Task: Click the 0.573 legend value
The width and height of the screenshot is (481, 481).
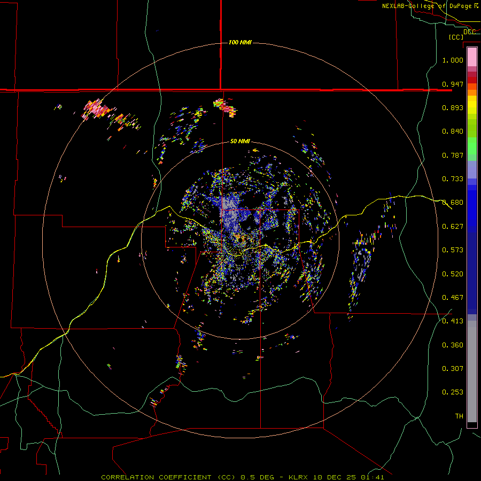Action: [453, 250]
